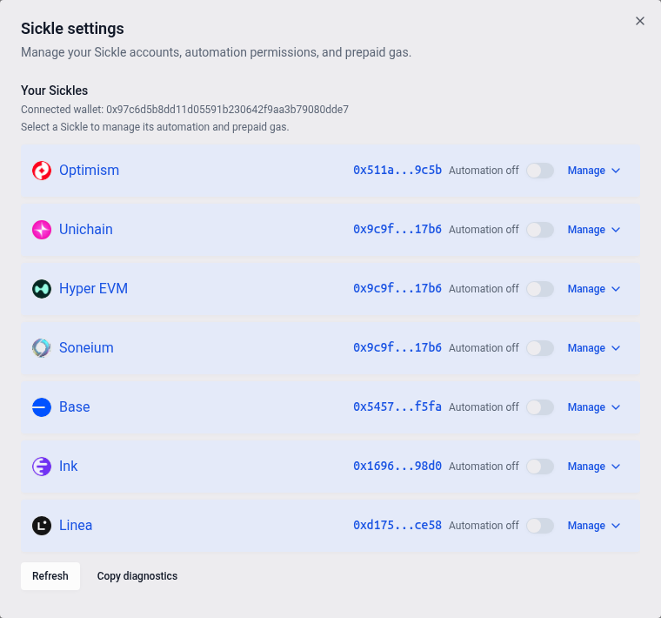
Task: Turn on Unichain automation switch
Action: click(x=540, y=230)
